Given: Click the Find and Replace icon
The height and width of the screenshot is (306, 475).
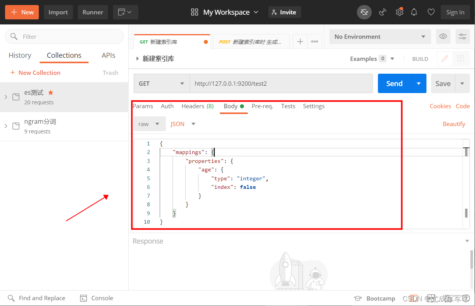Looking at the screenshot, I should 11,298.
